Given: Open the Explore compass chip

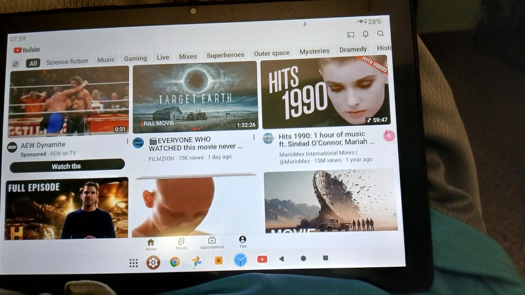Looking at the screenshot, I should pyautogui.click(x=15, y=64).
